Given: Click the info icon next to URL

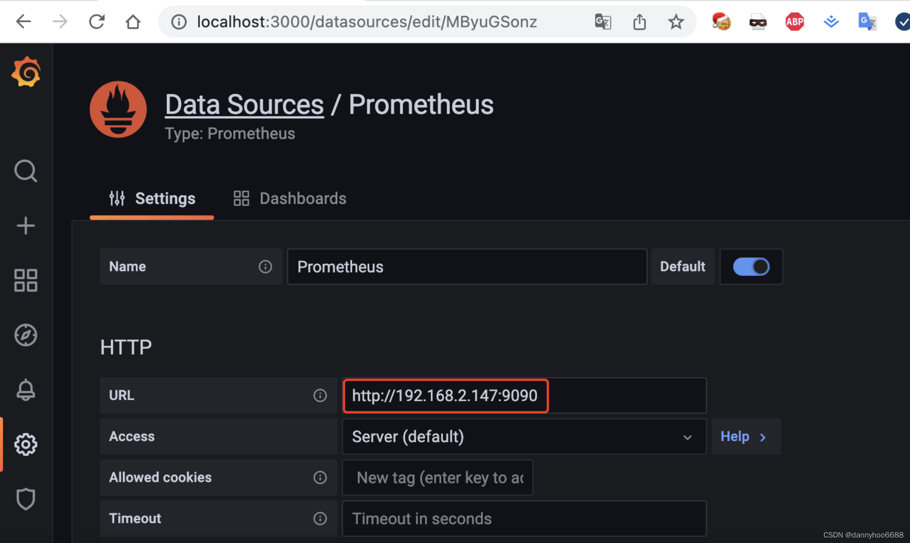Looking at the screenshot, I should (x=320, y=395).
